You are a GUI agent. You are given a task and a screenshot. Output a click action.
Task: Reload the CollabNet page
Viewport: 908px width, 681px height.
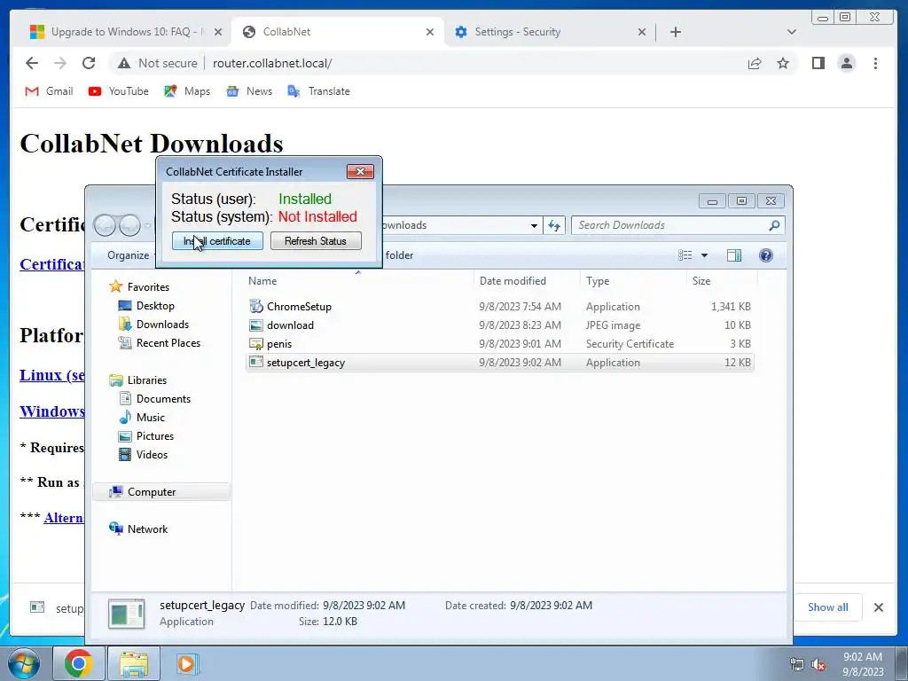click(89, 63)
